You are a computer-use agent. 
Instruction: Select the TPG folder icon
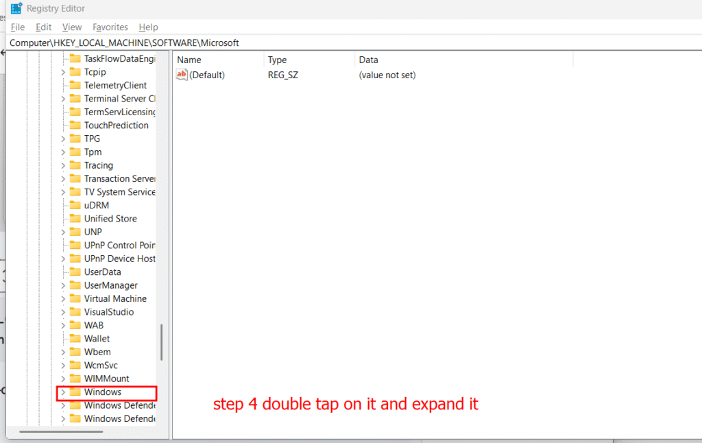pyautogui.click(x=75, y=139)
